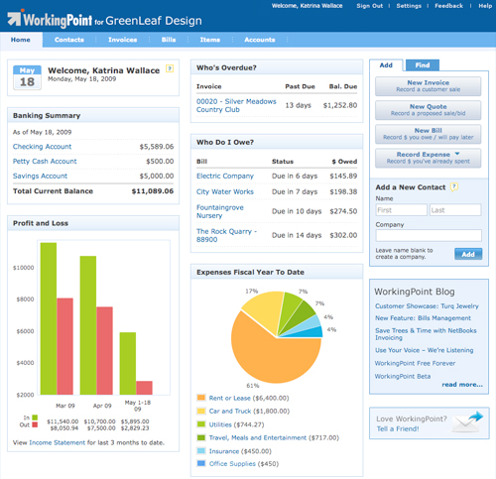Open the Accounts tab
Screen dimensions: 496x479
tap(260, 40)
